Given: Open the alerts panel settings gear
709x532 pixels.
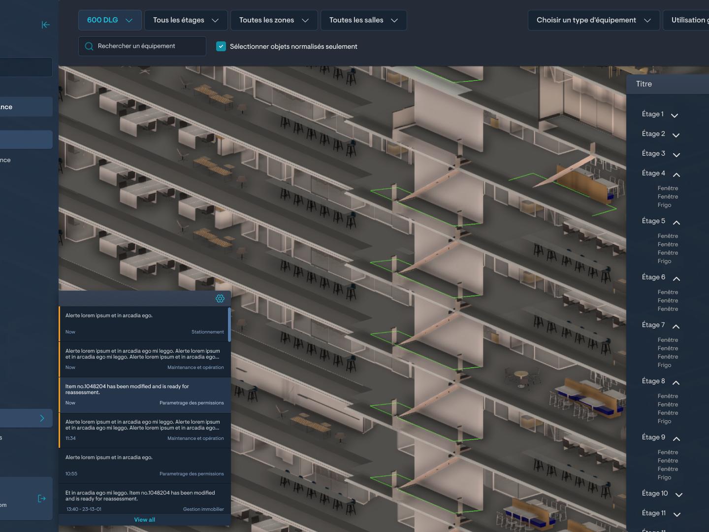Looking at the screenshot, I should pos(220,299).
